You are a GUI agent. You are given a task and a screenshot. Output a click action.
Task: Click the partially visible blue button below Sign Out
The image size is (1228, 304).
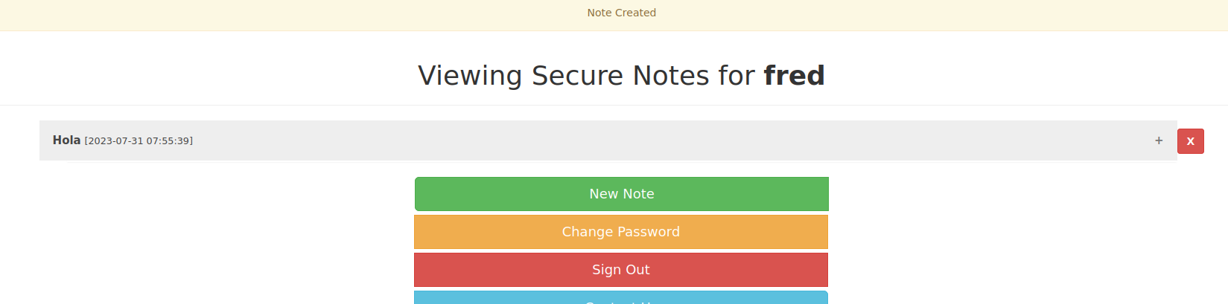(621, 297)
